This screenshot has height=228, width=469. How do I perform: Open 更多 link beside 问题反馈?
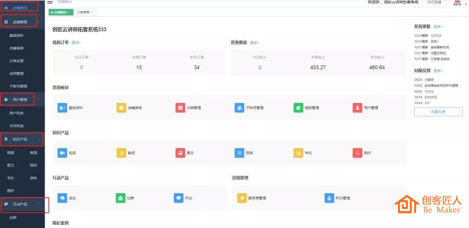[x=438, y=71]
